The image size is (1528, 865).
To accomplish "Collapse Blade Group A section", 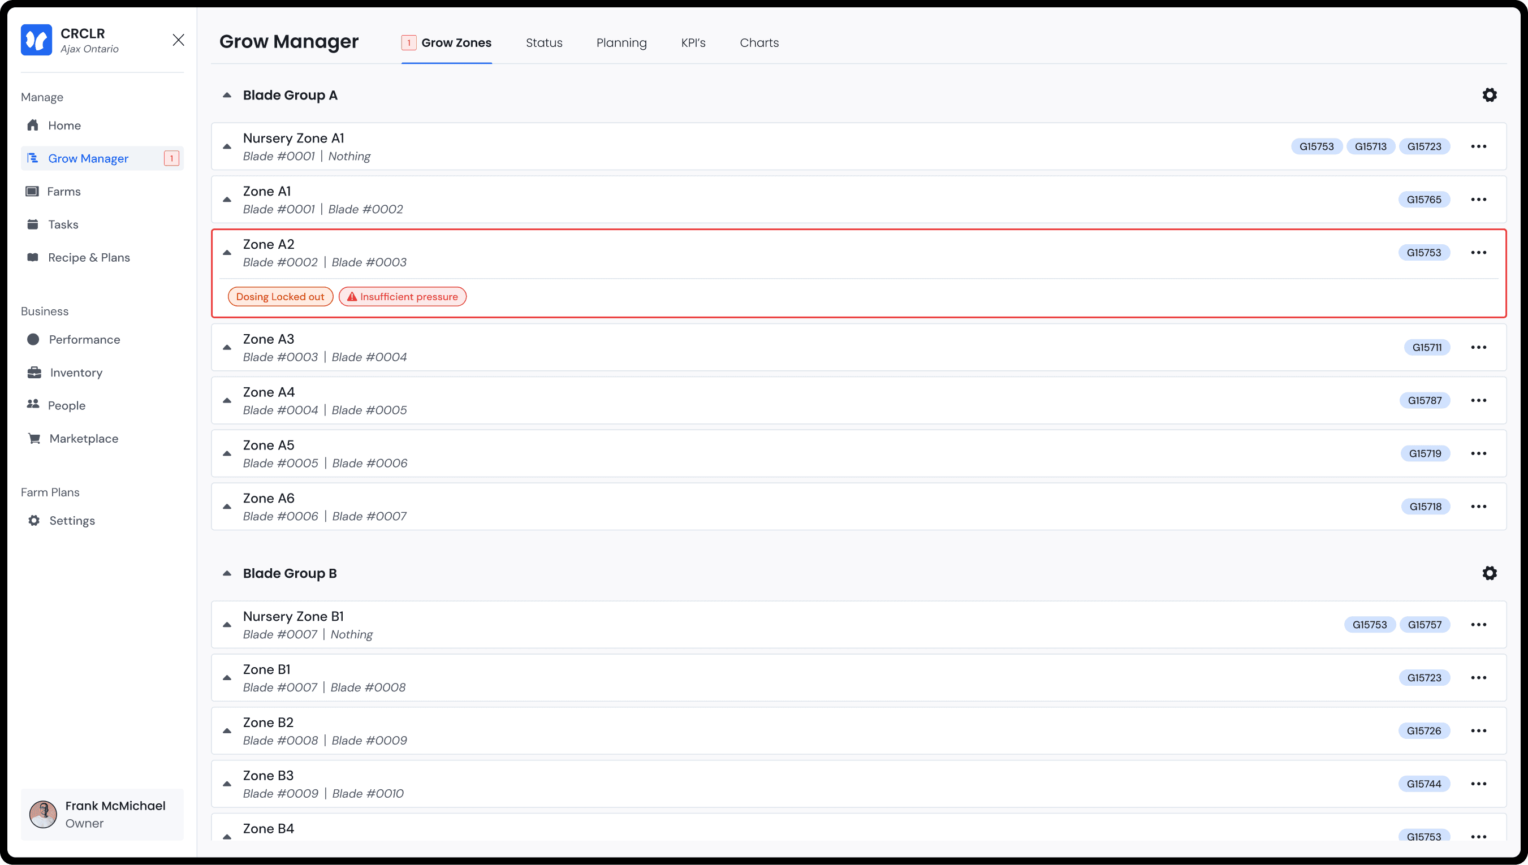I will pyautogui.click(x=227, y=95).
